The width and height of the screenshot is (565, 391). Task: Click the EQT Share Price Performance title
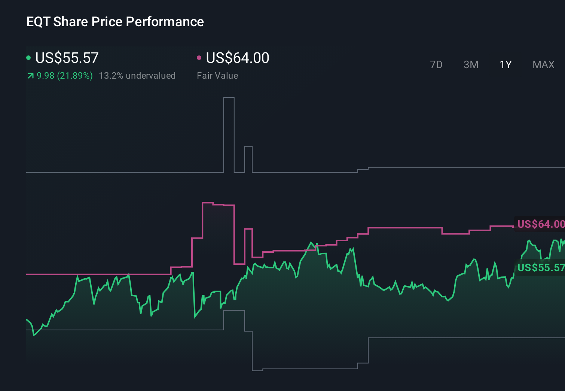(115, 21)
